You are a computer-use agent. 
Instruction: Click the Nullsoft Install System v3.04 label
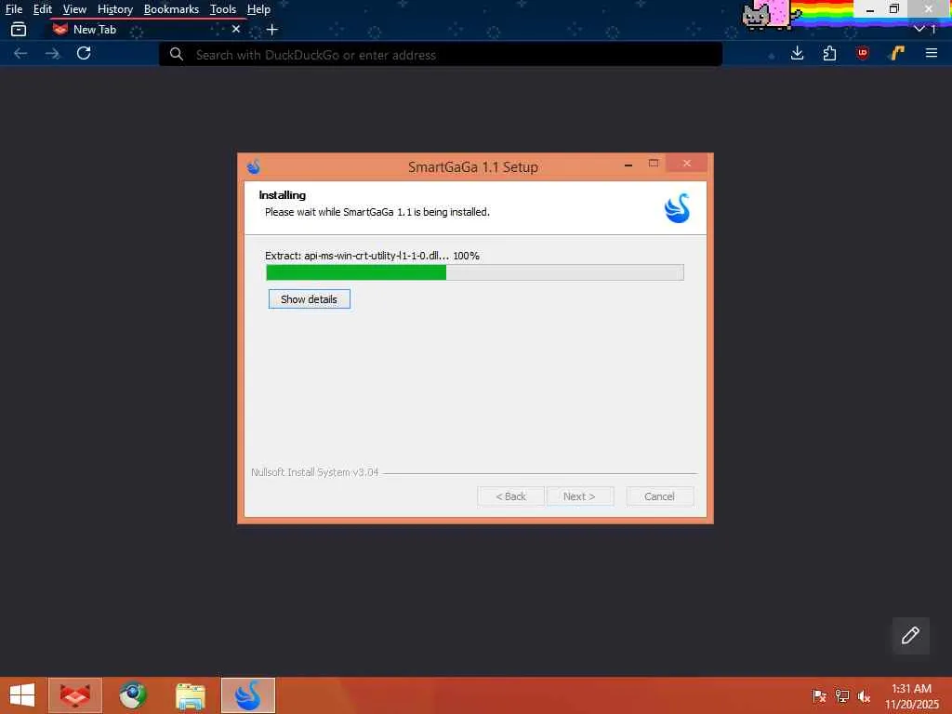(x=314, y=472)
